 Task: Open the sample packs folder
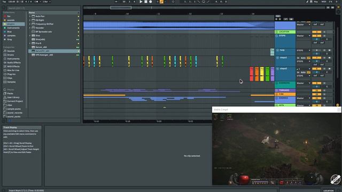(14, 109)
